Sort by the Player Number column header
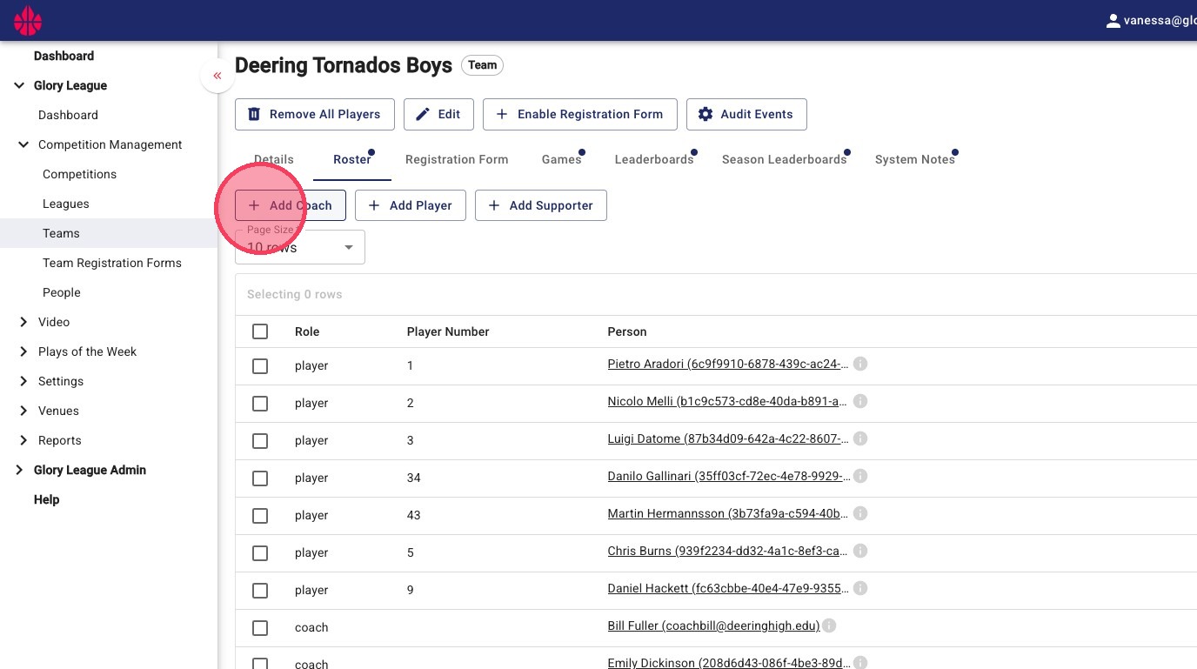Viewport: 1197px width, 669px height. [448, 331]
